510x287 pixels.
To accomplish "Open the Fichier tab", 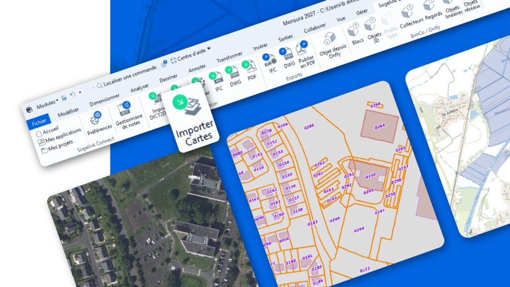I will [39, 122].
